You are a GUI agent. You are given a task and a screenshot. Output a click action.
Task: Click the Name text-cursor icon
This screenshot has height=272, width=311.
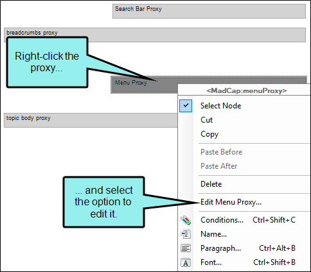[186, 234]
